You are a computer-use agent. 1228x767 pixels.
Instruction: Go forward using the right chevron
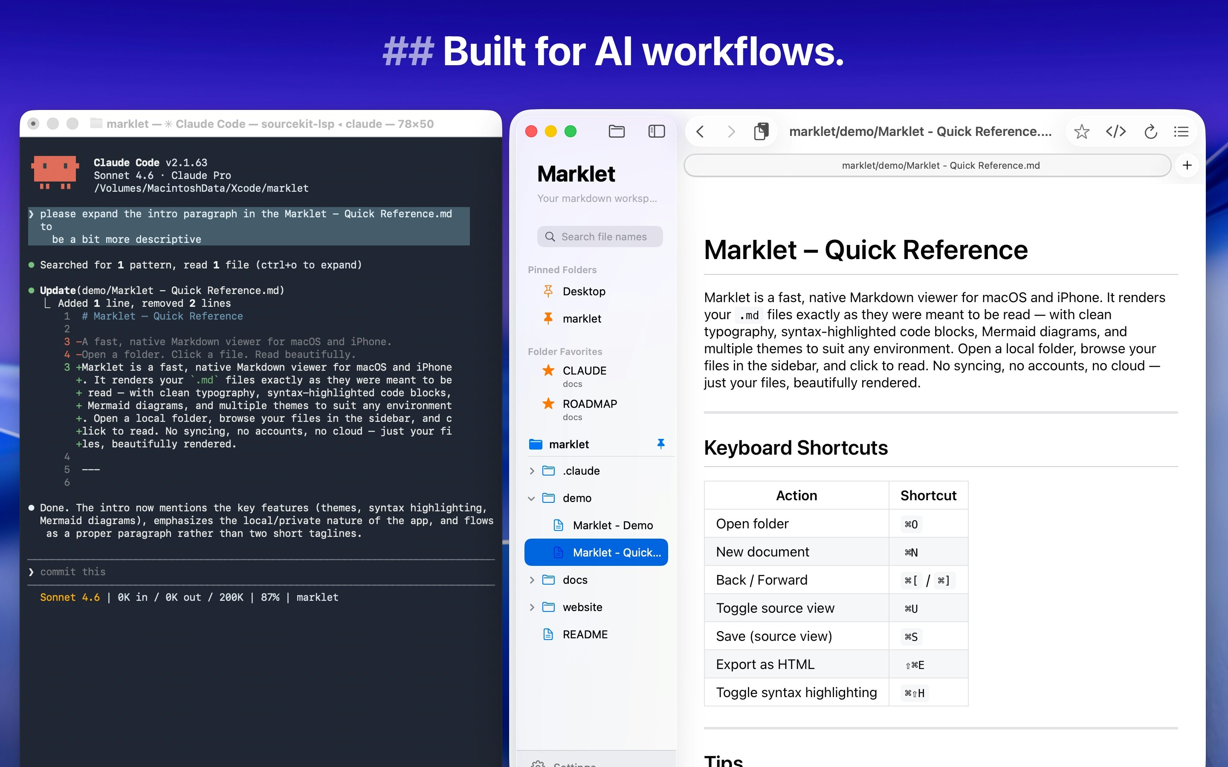731,132
